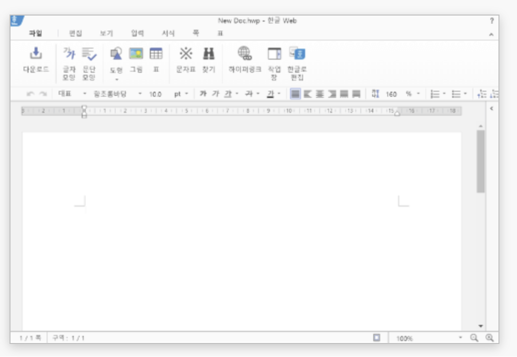
Task: Switch to the 편집 tab
Action: [76, 33]
